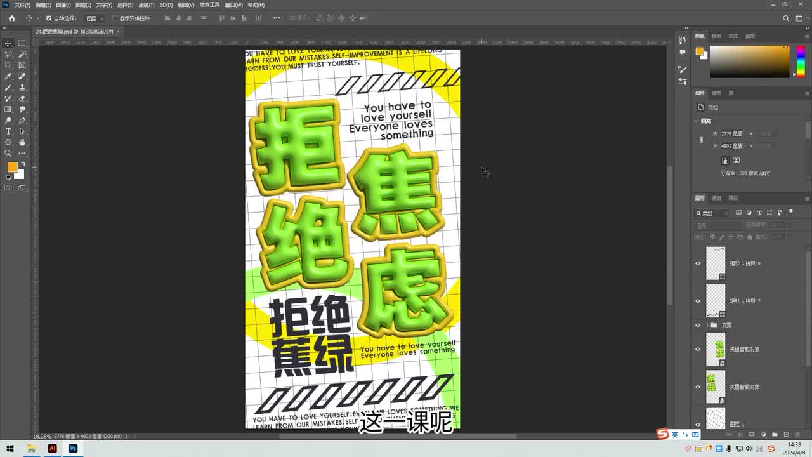Screen dimensions: 812x457
Task: Select the Path Selection tool
Action: pos(22,131)
